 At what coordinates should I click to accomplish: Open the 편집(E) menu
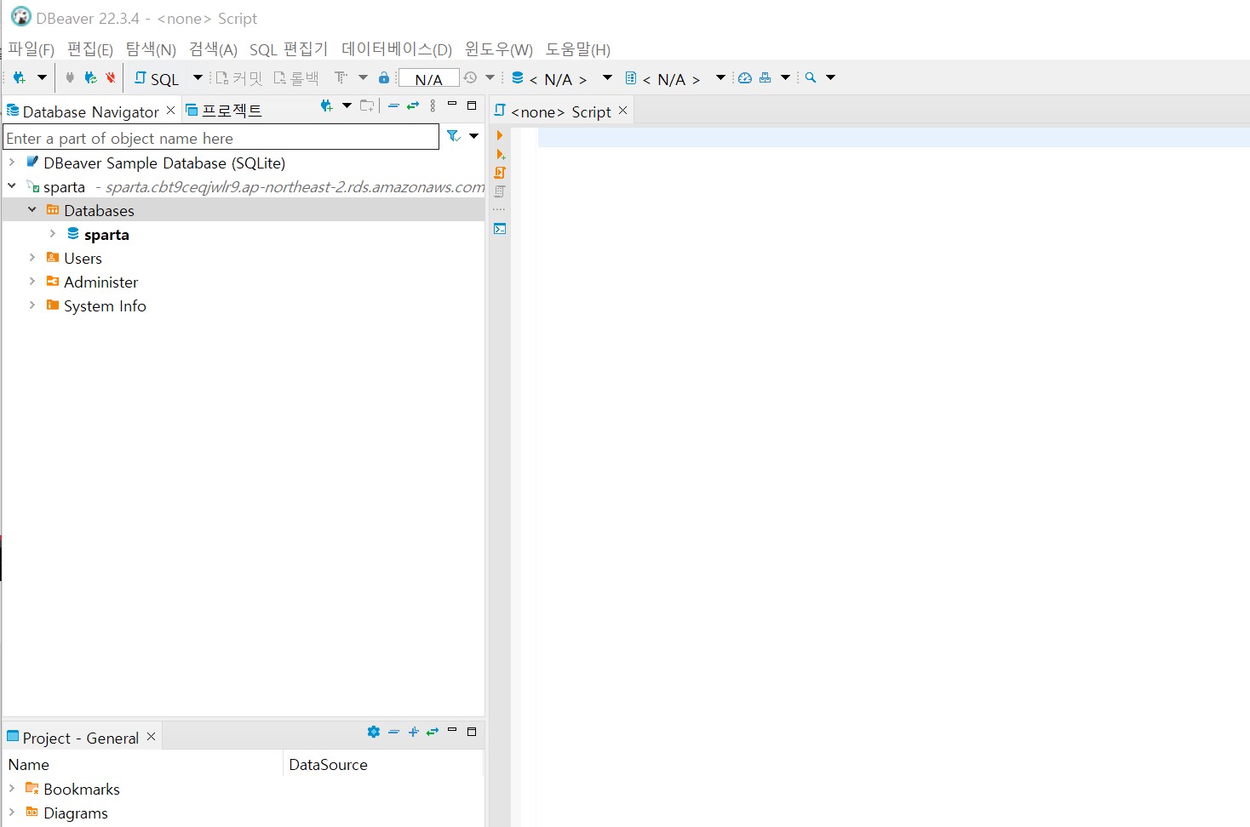(x=90, y=49)
